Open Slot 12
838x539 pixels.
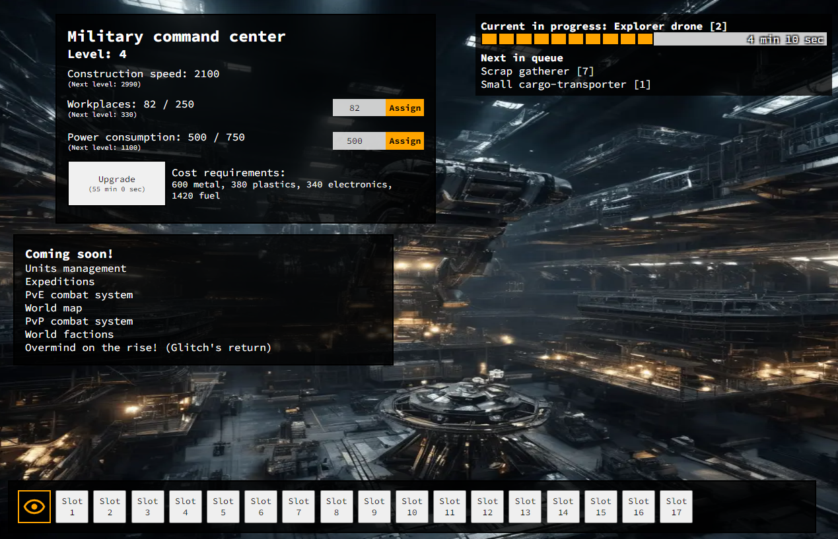487,507
